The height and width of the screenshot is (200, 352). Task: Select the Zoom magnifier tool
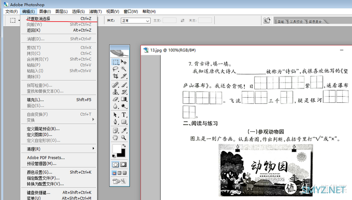click(124, 137)
